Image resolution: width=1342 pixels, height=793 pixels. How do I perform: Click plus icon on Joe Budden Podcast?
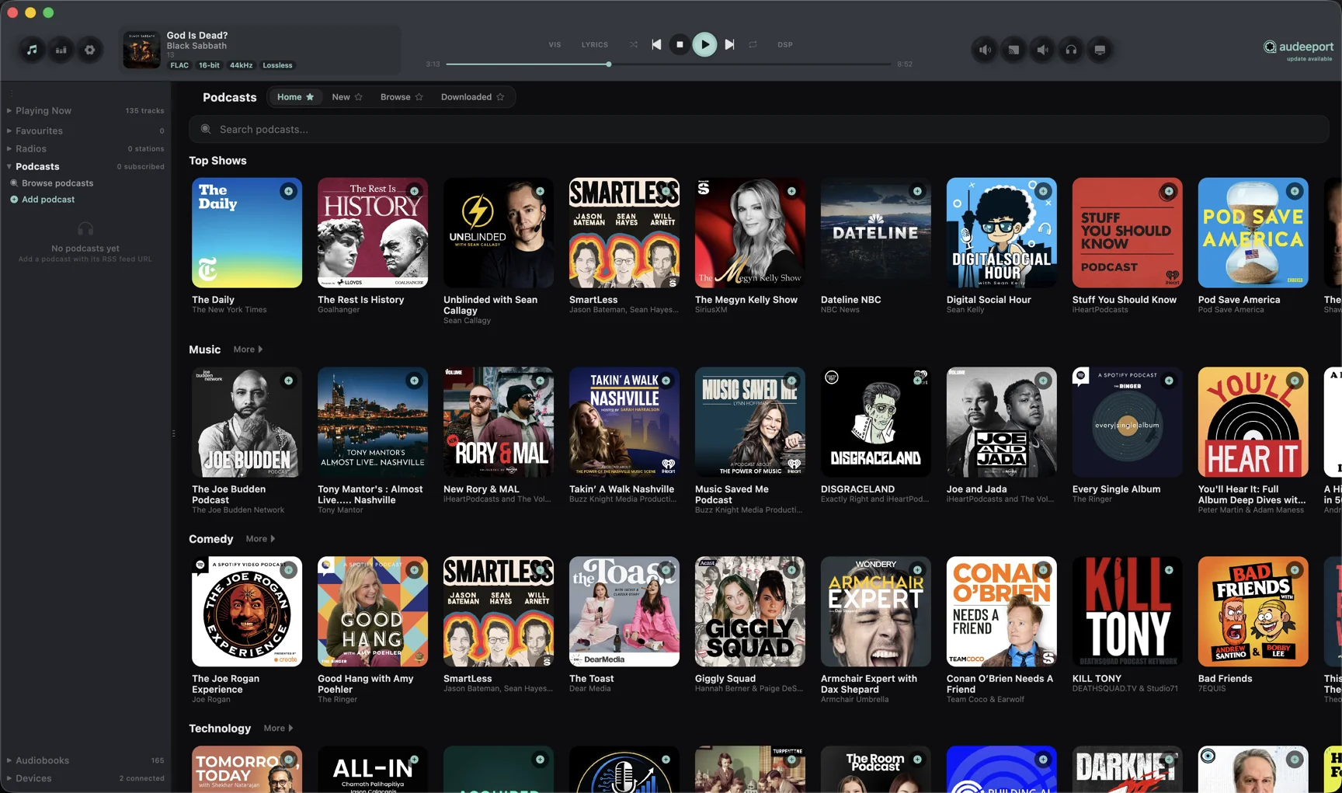coord(288,381)
